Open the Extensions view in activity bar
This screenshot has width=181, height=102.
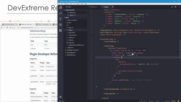tap(61, 30)
